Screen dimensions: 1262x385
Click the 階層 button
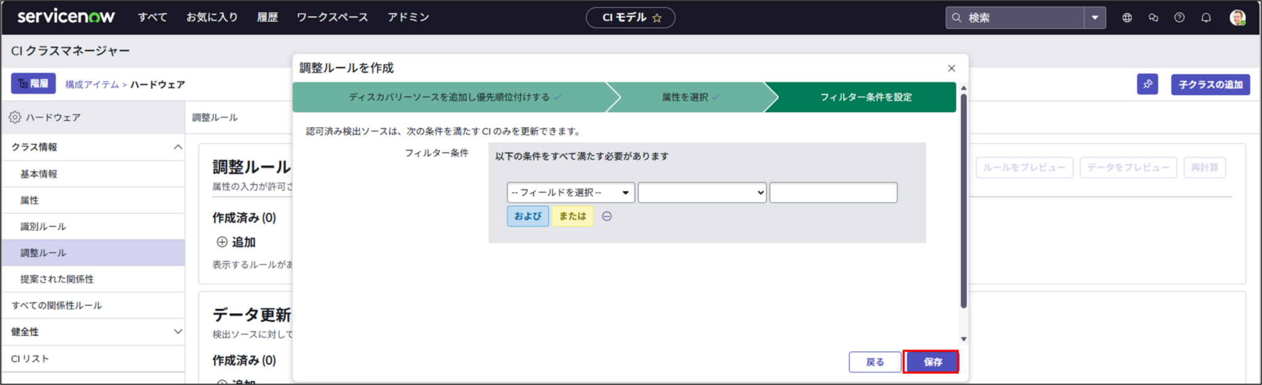click(33, 84)
